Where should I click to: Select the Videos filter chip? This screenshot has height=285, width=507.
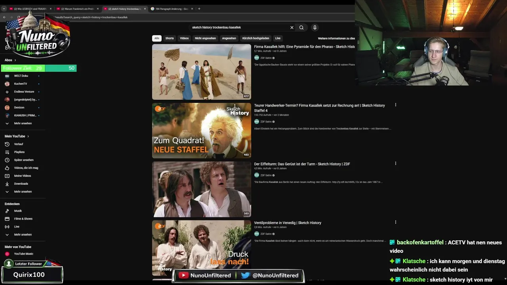(184, 38)
